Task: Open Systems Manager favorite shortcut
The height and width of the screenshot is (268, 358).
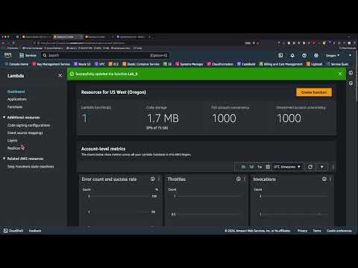Action: (189, 64)
